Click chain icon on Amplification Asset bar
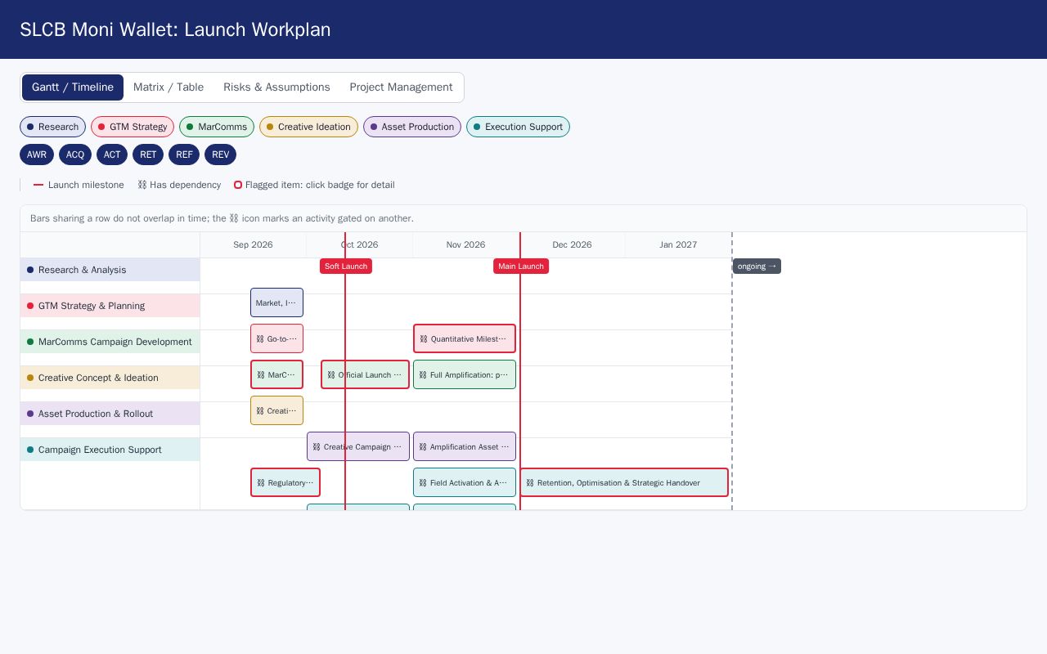 tap(423, 447)
